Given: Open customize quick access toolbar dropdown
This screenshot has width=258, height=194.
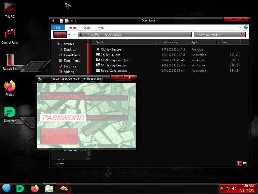Looking at the screenshot, I should click(x=72, y=21).
